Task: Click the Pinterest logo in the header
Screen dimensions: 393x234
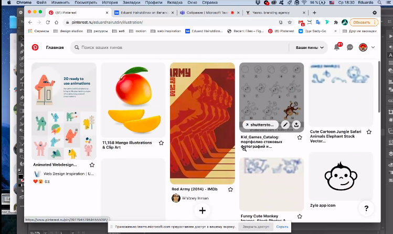Action: (36, 47)
